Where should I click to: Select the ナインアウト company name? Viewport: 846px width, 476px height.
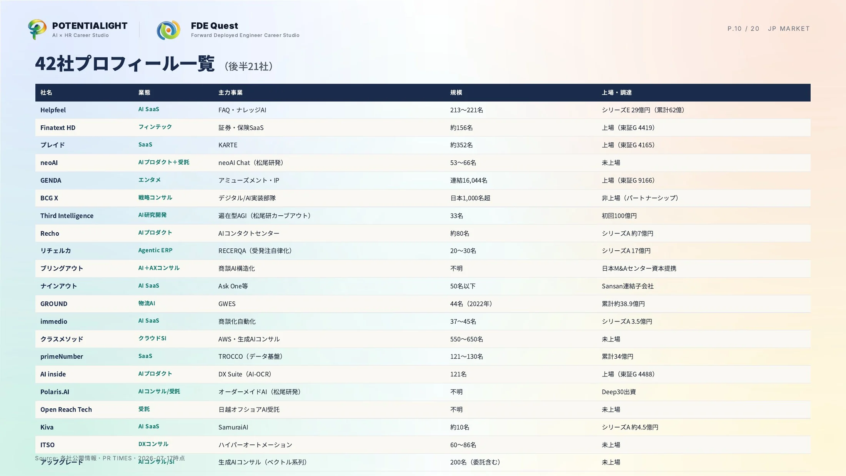58,286
